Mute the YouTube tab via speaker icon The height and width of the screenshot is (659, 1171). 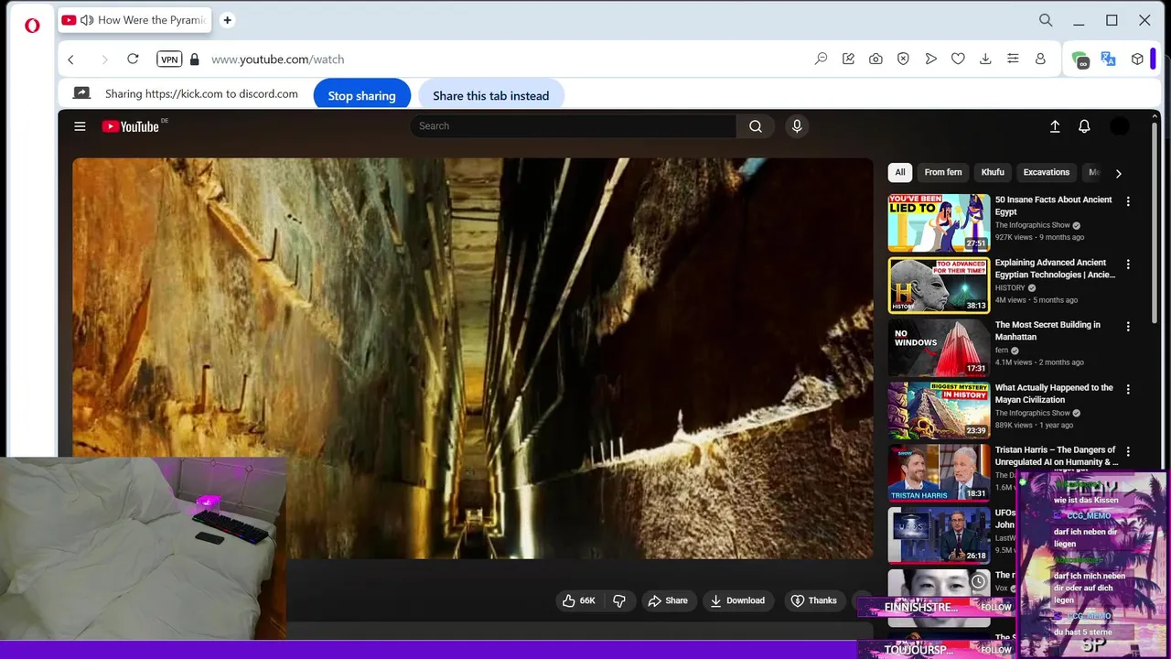(x=87, y=20)
